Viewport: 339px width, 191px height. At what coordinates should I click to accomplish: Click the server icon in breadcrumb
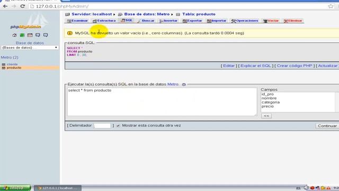pos(67,14)
